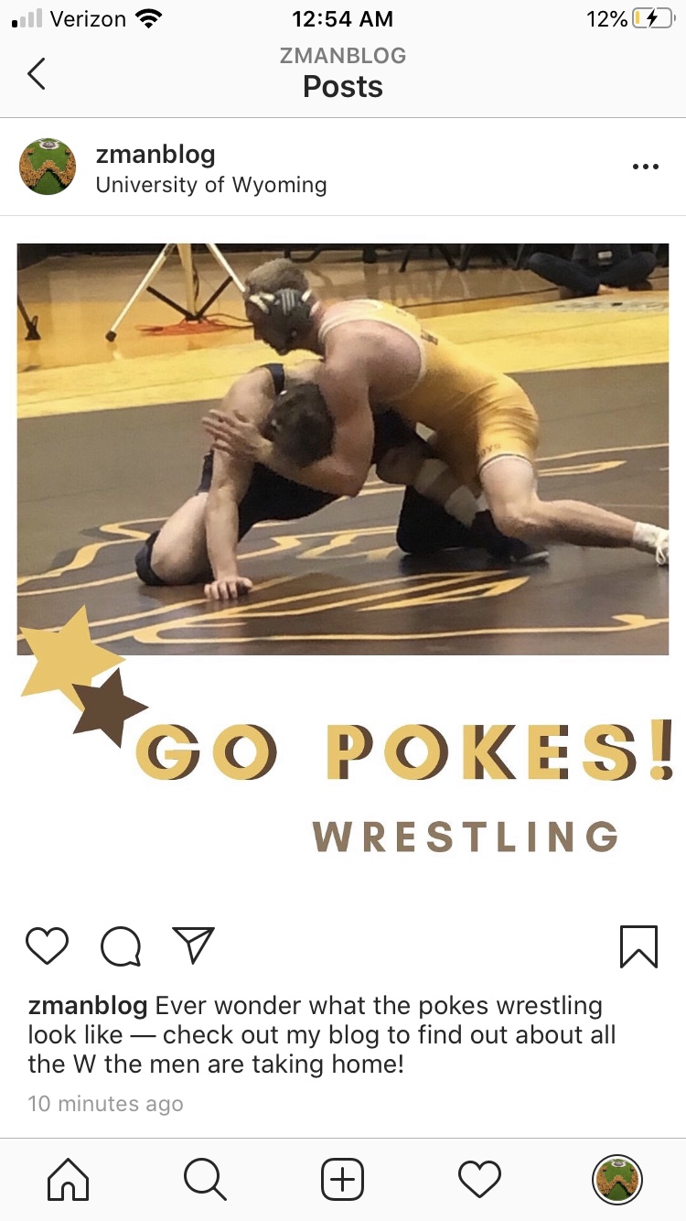The width and height of the screenshot is (686, 1221).
Task: Open profile tab avatar in bottom bar
Action: click(x=617, y=1179)
